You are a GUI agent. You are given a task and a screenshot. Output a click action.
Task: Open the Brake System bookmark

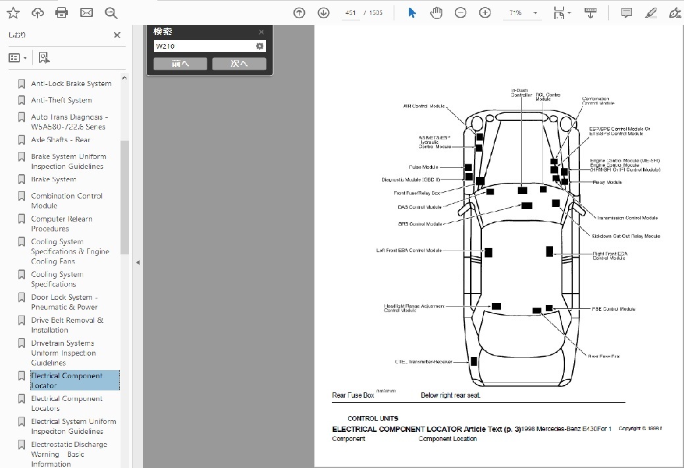point(53,179)
